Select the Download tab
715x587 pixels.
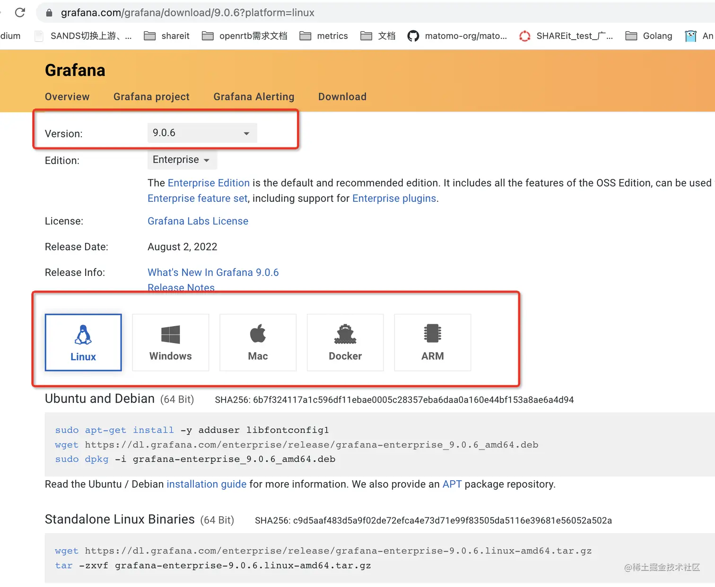(342, 97)
